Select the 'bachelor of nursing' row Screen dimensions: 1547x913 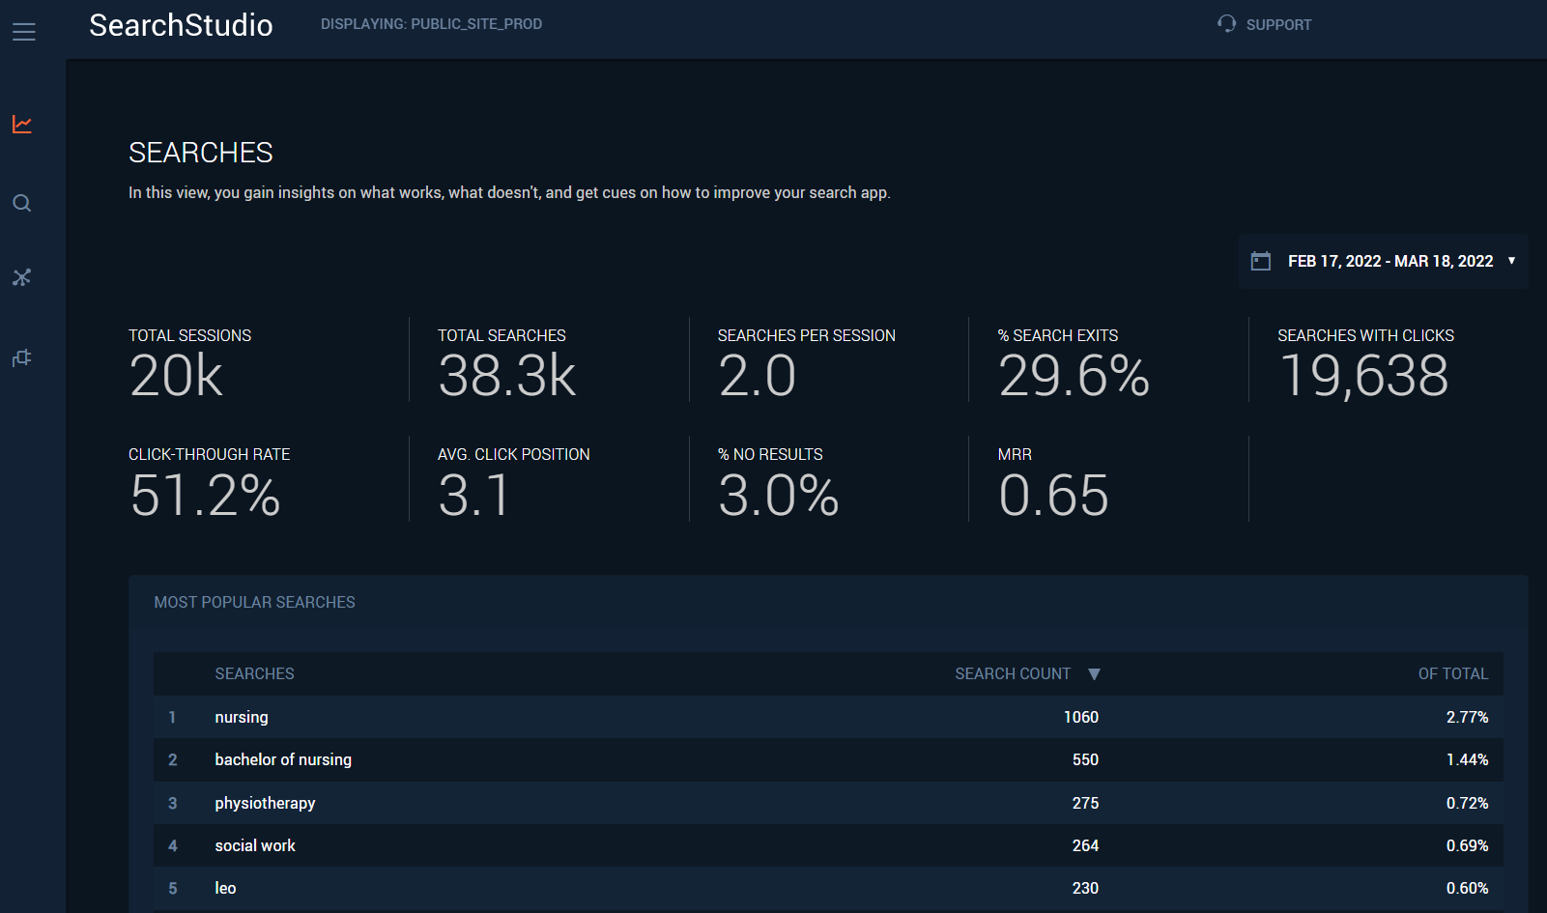pos(283,759)
